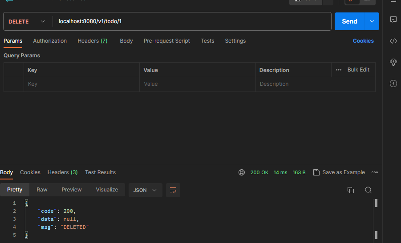Viewport: 401px width, 243px height.
Task: Click the request URL field
Action: point(192,21)
